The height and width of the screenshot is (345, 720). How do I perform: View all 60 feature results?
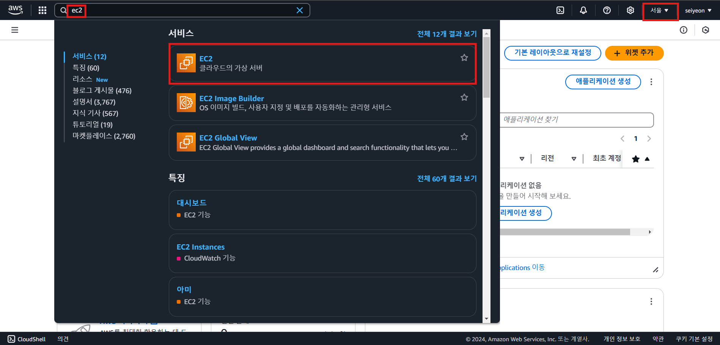coord(447,179)
